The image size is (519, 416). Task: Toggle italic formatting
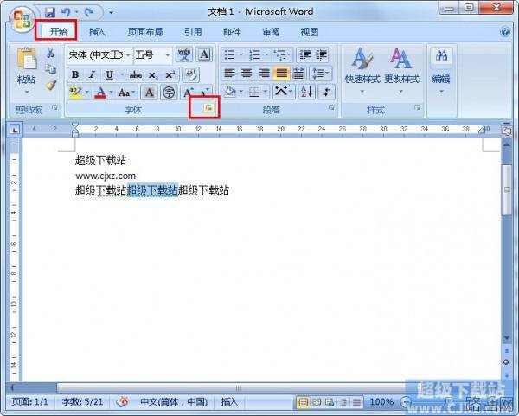tap(93, 74)
